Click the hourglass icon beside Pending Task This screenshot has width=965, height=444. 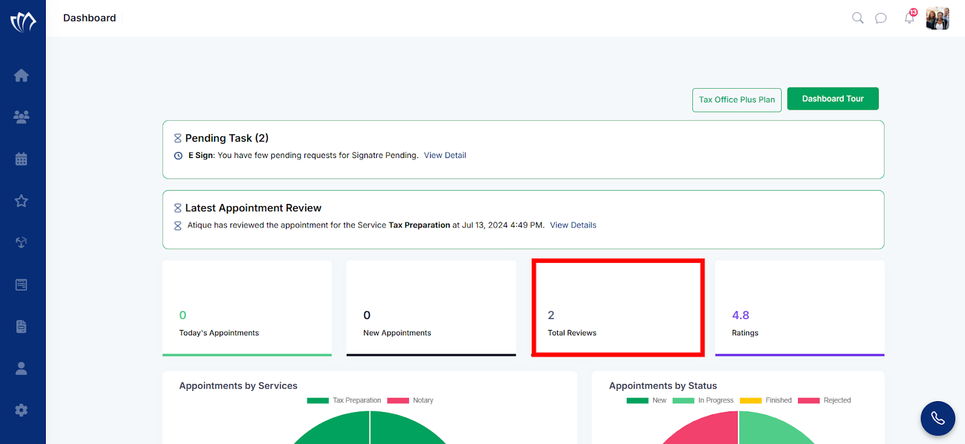(x=178, y=138)
